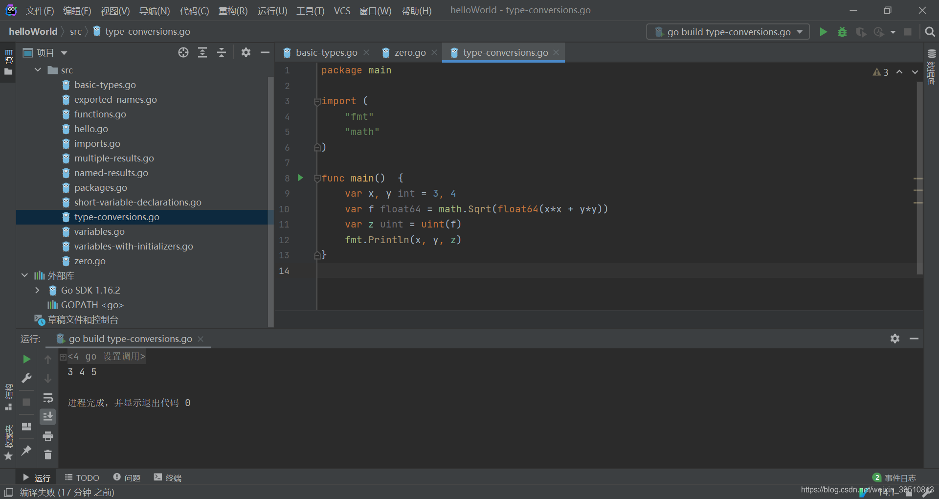
Task: Fold the main function body
Action: (x=317, y=179)
